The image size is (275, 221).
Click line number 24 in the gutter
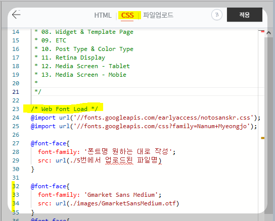[x=16, y=118]
